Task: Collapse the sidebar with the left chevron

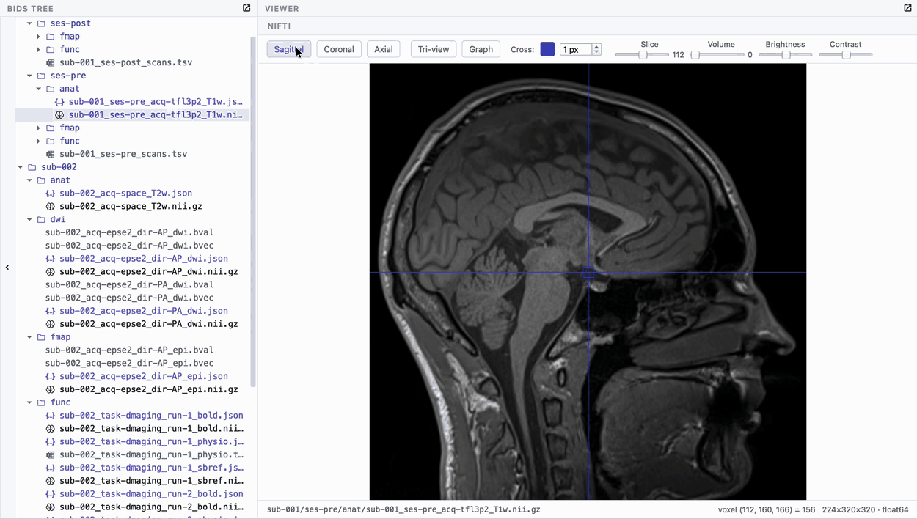Action: click(x=7, y=268)
